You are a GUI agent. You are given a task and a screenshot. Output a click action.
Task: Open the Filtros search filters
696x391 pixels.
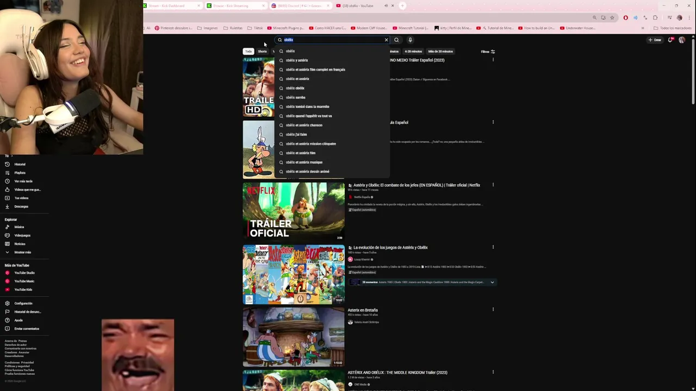click(488, 52)
